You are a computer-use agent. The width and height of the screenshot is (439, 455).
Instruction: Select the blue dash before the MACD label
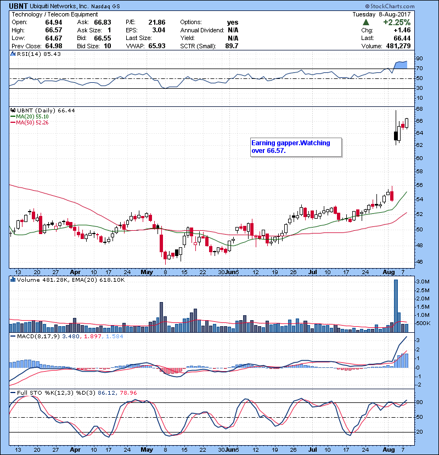click(x=13, y=337)
